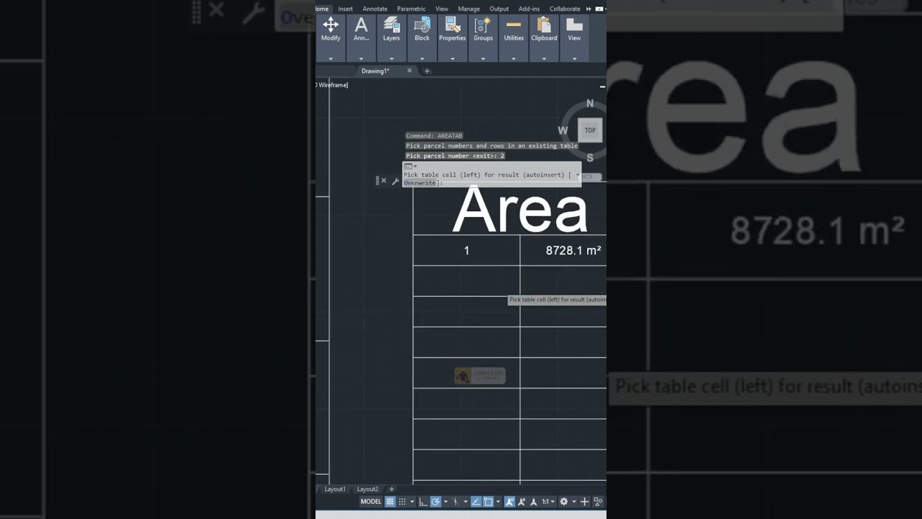
Task: Open object snap options dropdown
Action: point(498,502)
